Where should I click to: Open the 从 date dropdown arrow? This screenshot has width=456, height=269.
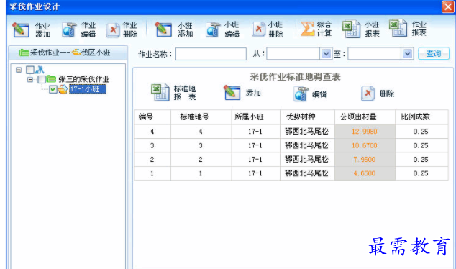pos(326,54)
